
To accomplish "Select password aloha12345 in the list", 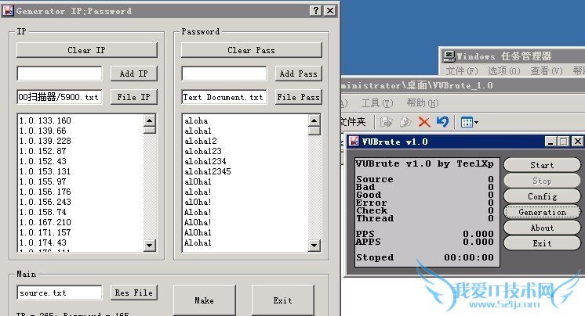I will (208, 171).
